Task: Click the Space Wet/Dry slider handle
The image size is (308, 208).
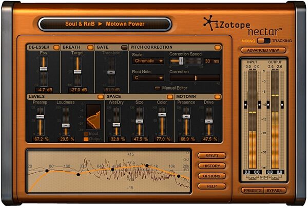Action: [x=117, y=125]
